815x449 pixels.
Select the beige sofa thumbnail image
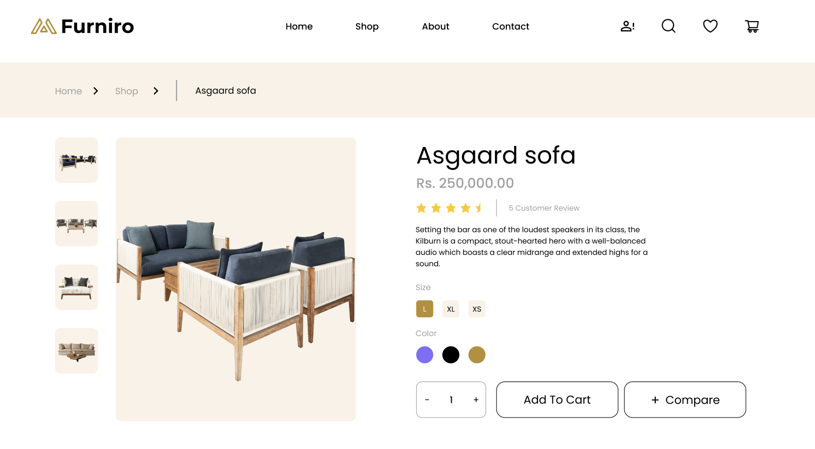[77, 351]
